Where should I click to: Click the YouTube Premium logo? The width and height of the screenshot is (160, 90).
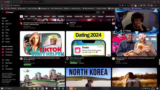9,12
